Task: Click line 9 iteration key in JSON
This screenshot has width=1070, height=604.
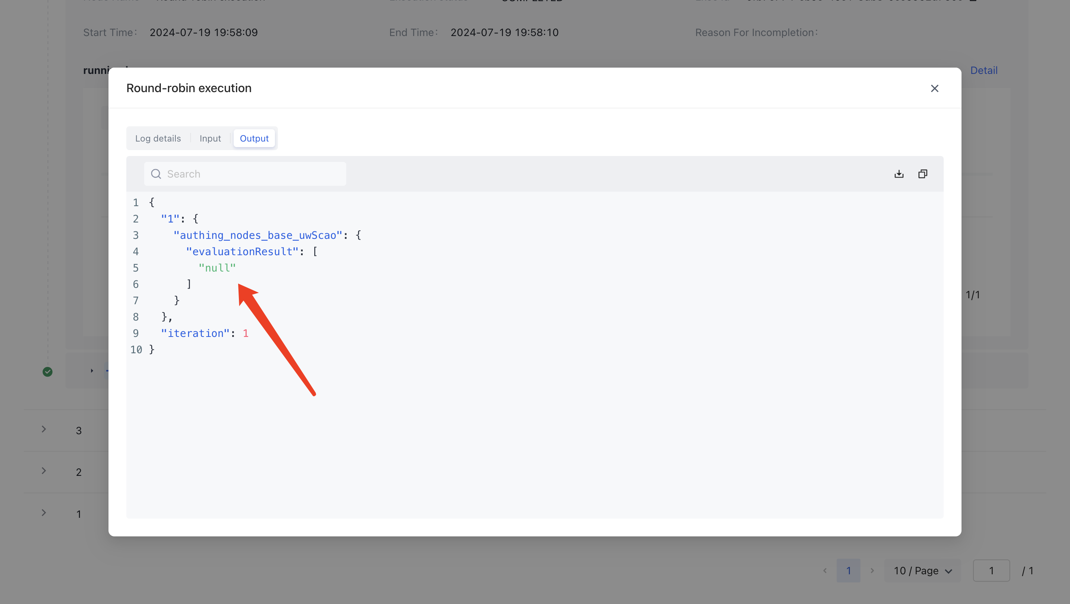Action: coord(195,333)
